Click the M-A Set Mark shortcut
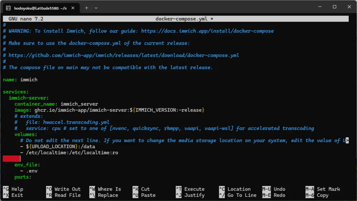357x201 pixels. [322, 189]
